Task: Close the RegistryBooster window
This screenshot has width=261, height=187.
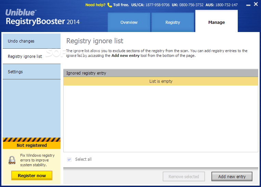Action: click(x=256, y=4)
